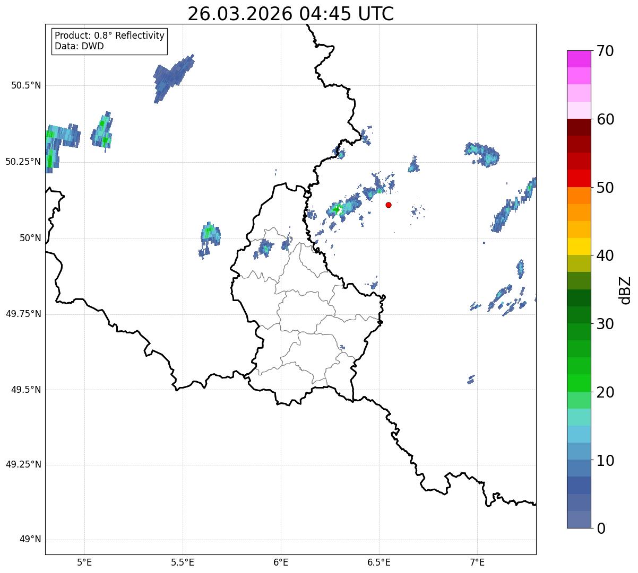
Task: Click the "49.5°N" latitude label
Action: [x=25, y=390]
